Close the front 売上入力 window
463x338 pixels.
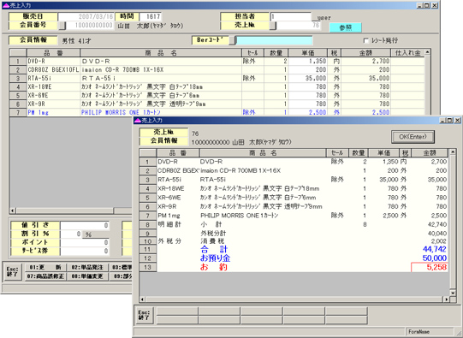457,121
